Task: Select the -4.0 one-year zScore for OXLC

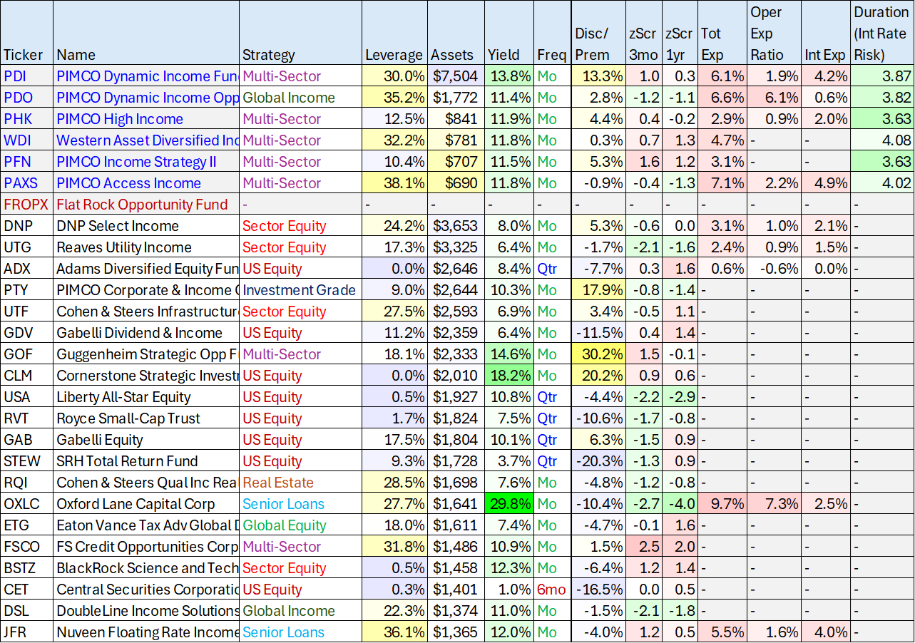Action: coord(679,504)
